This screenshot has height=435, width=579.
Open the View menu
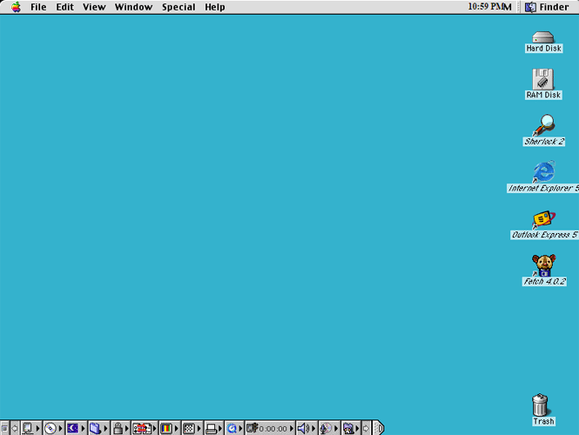94,7
